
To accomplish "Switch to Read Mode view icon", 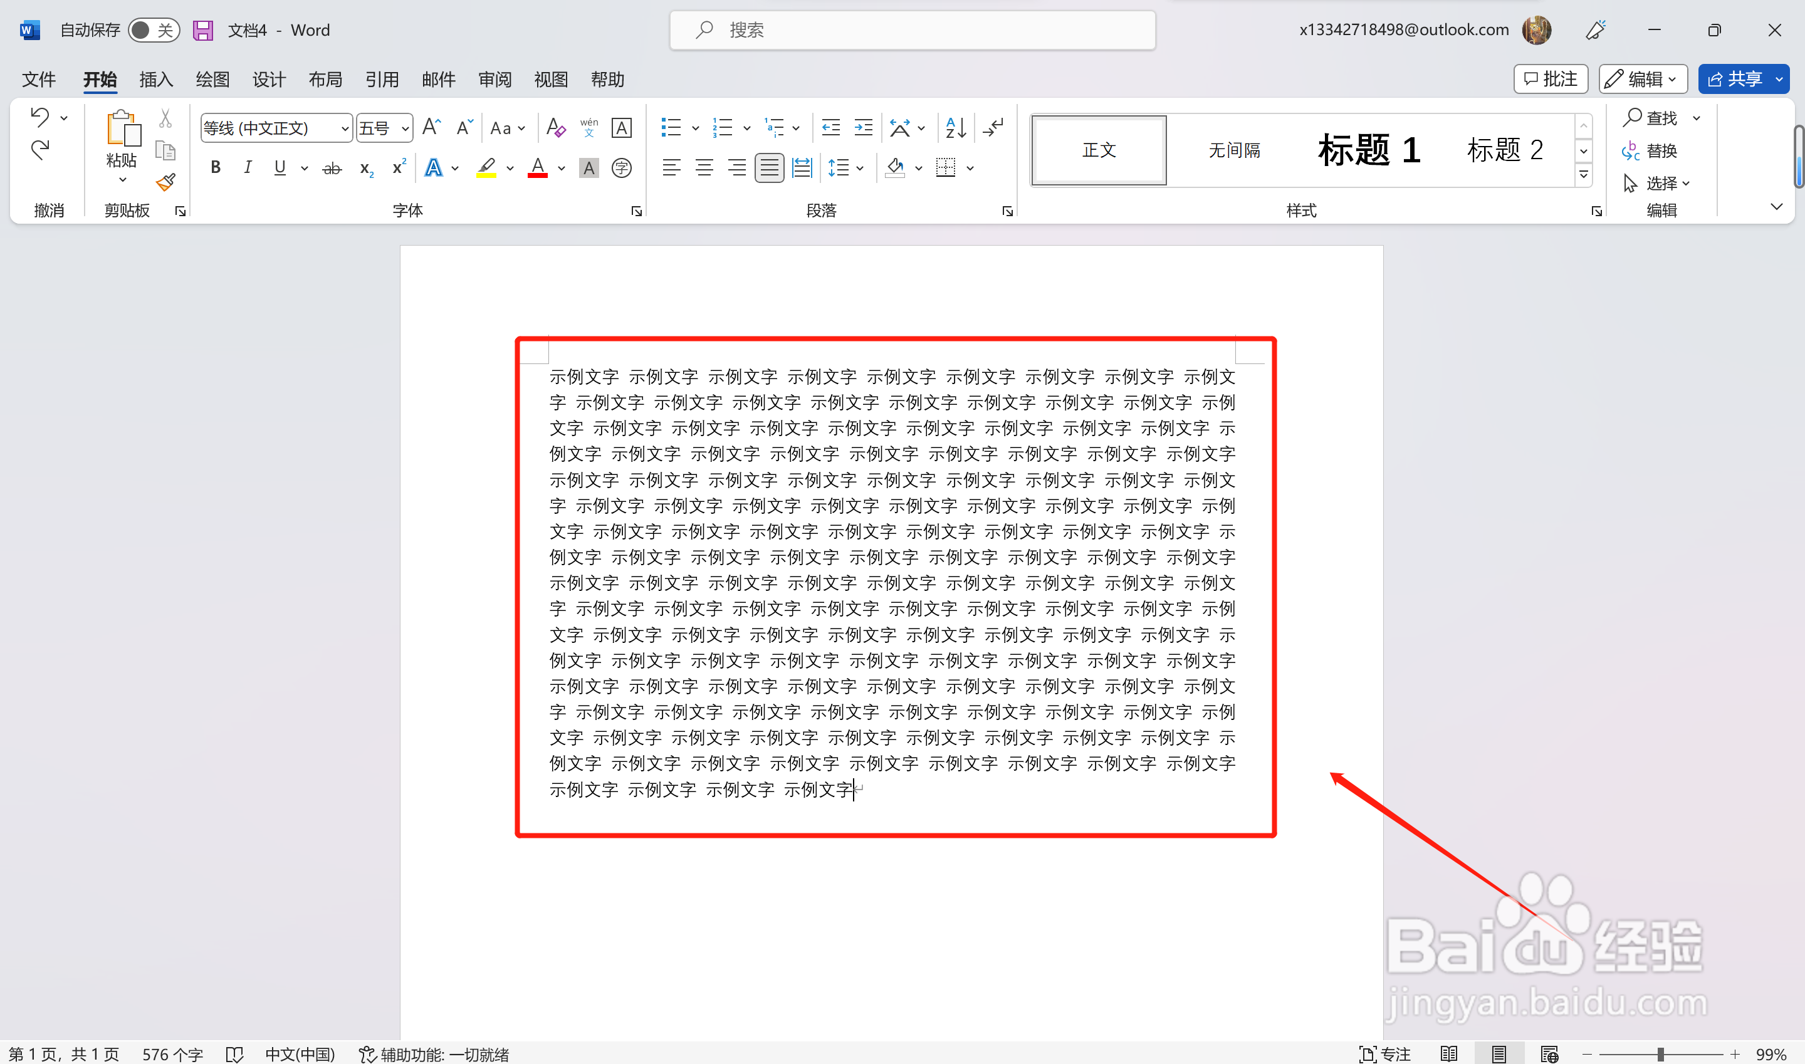I will click(x=1448, y=1054).
